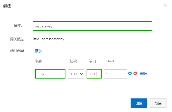This screenshot has width=172, height=112.
Task: Click the 名称 column header in port table
Action: pos(39,61)
